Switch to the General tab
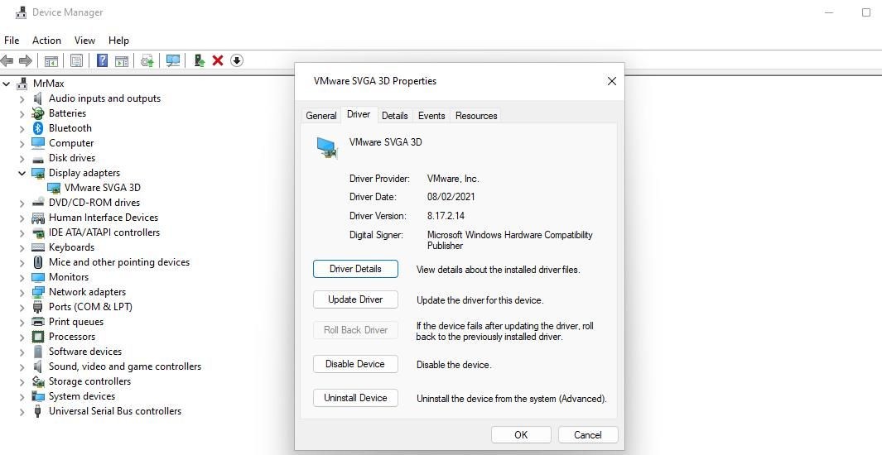Screen dimensions: 882x455 [x=321, y=116]
